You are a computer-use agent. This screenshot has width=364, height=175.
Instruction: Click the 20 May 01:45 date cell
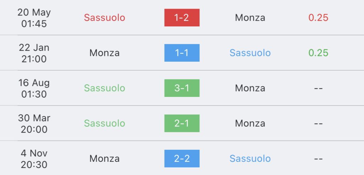point(34,18)
